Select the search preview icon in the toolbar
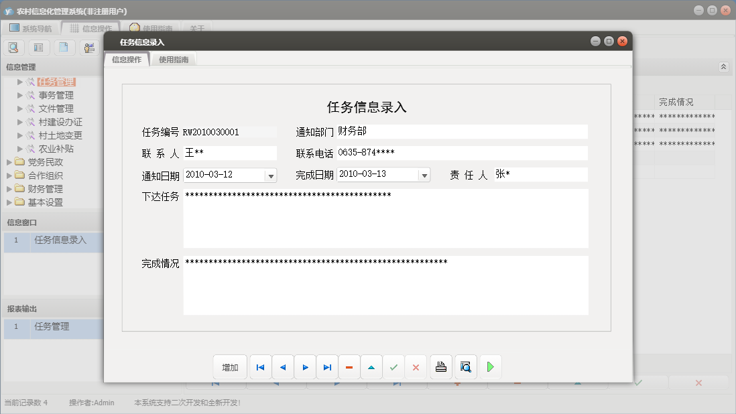The width and height of the screenshot is (736, 414). point(13,47)
